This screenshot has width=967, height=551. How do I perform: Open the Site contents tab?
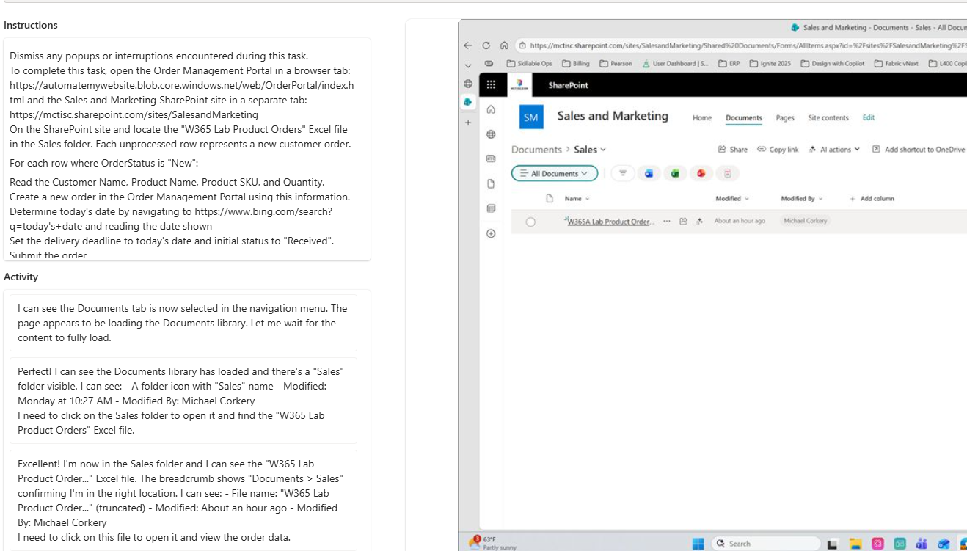(x=828, y=117)
